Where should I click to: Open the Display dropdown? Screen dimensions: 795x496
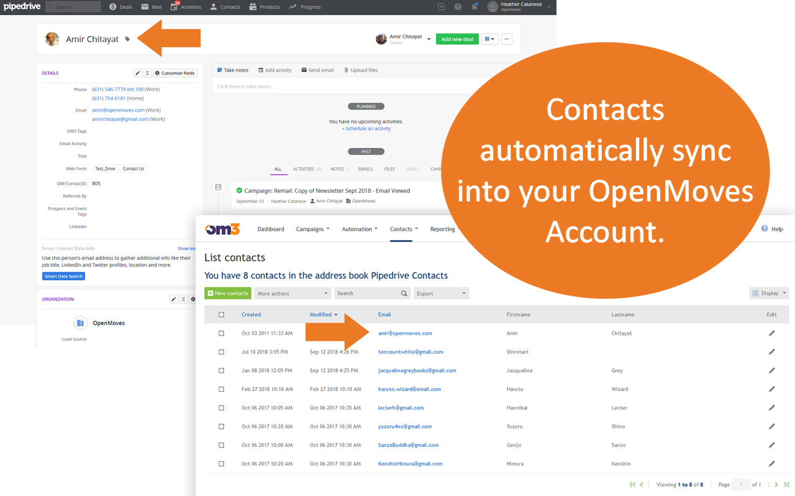pyautogui.click(x=769, y=293)
